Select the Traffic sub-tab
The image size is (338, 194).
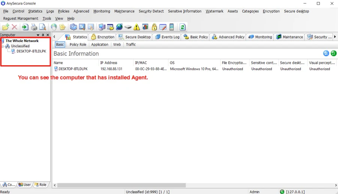click(131, 45)
